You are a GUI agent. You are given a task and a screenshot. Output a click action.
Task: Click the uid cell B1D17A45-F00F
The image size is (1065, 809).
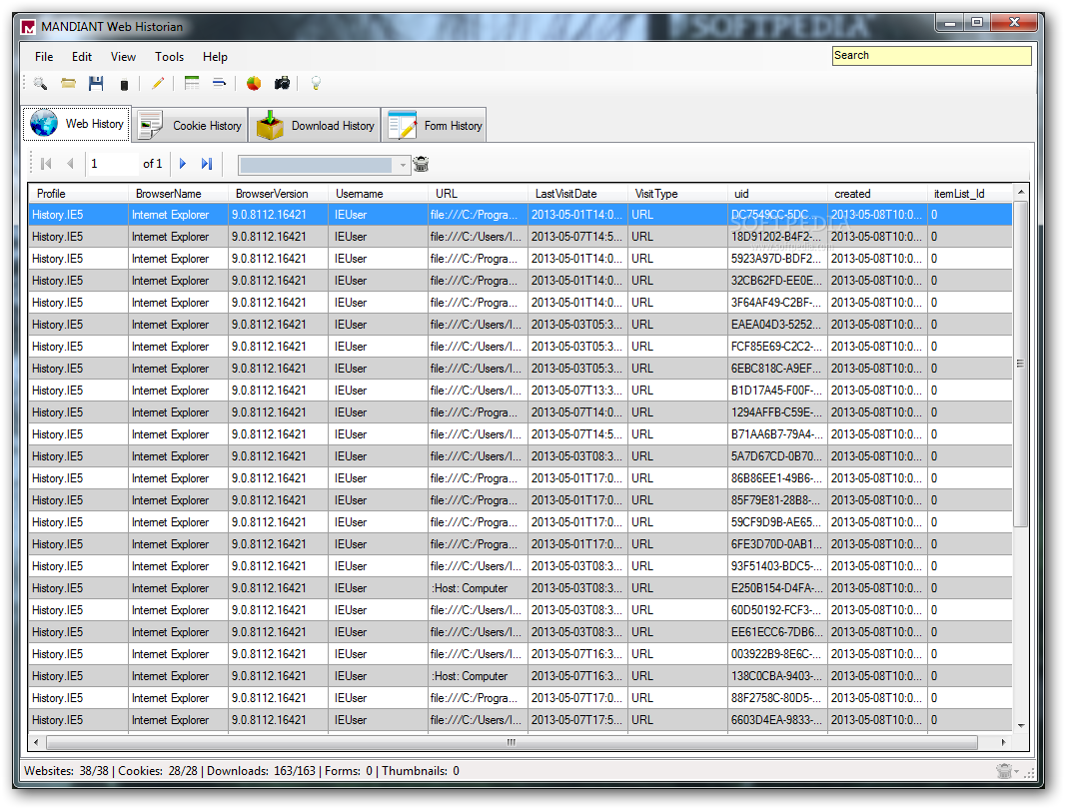pyautogui.click(x=777, y=391)
